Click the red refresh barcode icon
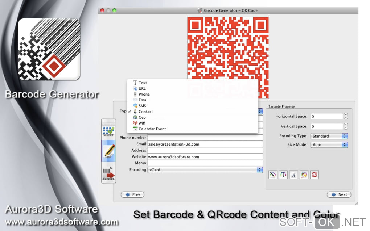 (x=314, y=175)
